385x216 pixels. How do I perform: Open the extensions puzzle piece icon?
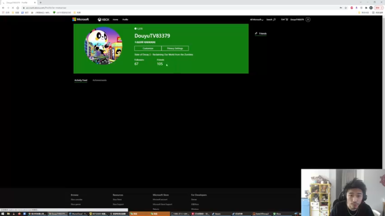click(x=366, y=8)
